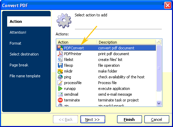Open the Action wizard step
The image size is (173, 127).
tap(29, 21)
